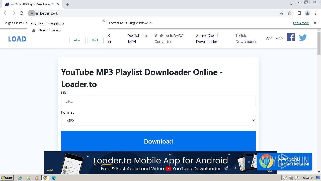
Task: Click the notification bell icon
Action: (x=34, y=30)
